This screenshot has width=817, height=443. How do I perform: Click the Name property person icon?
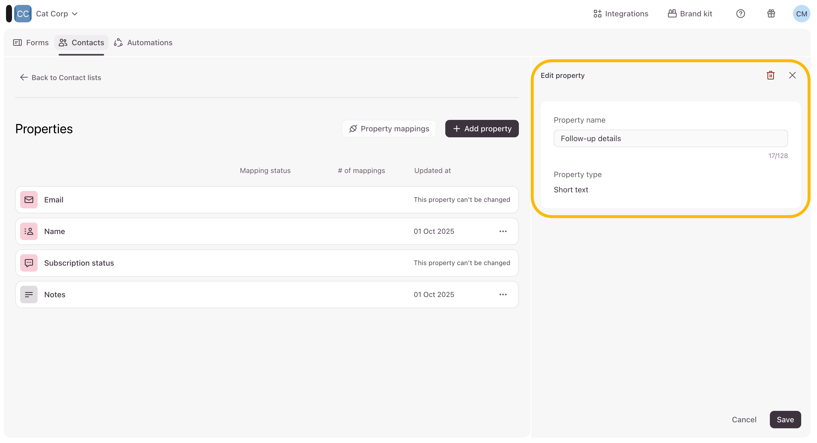(x=29, y=231)
